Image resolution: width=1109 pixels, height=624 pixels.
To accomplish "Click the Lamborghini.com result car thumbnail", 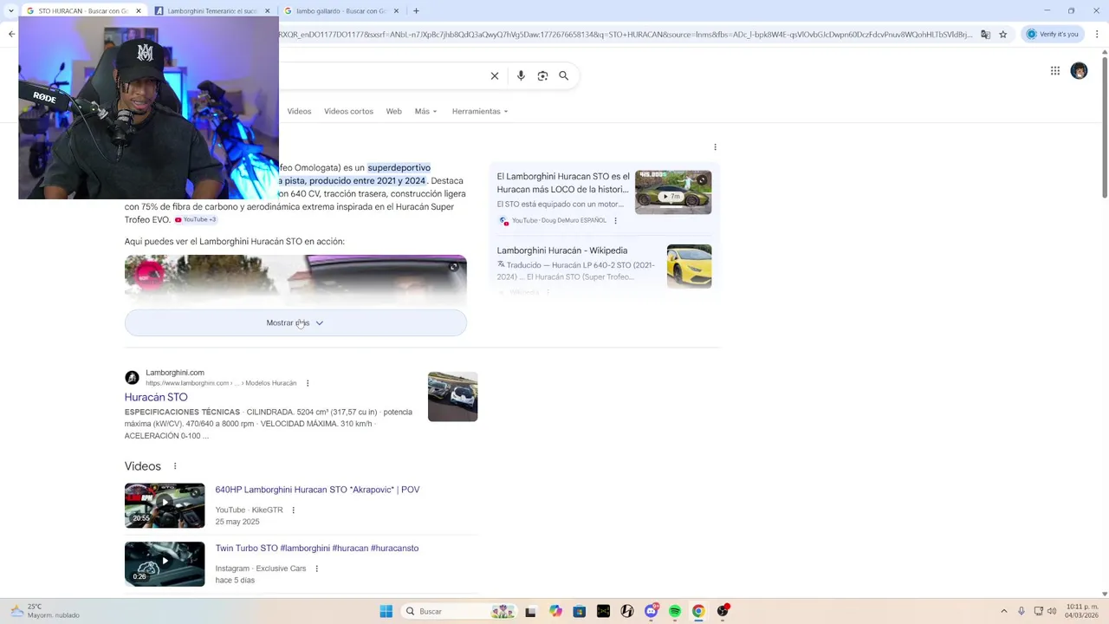I will (453, 397).
